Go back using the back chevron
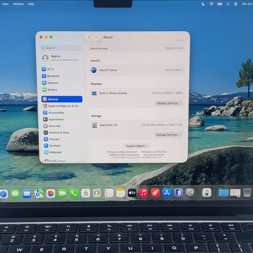The width and height of the screenshot is (253, 253). 89,37
